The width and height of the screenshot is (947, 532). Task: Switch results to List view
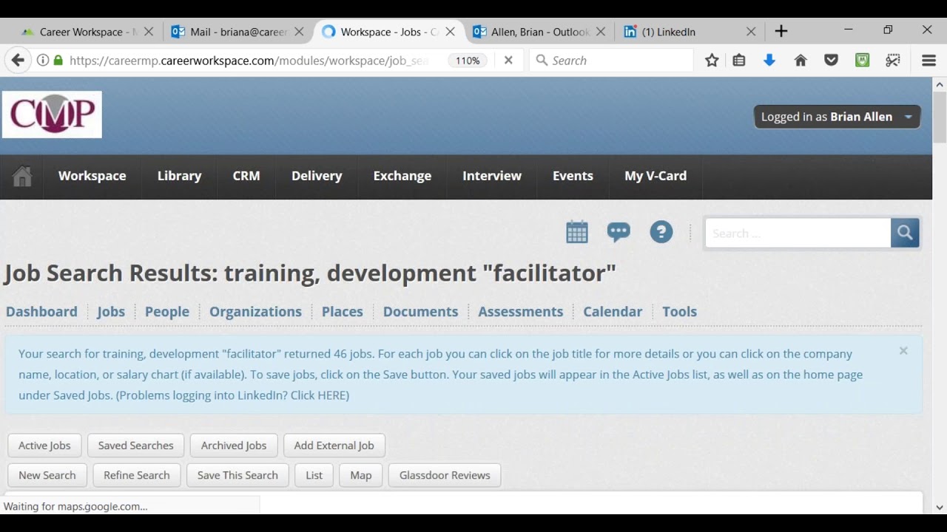314,475
